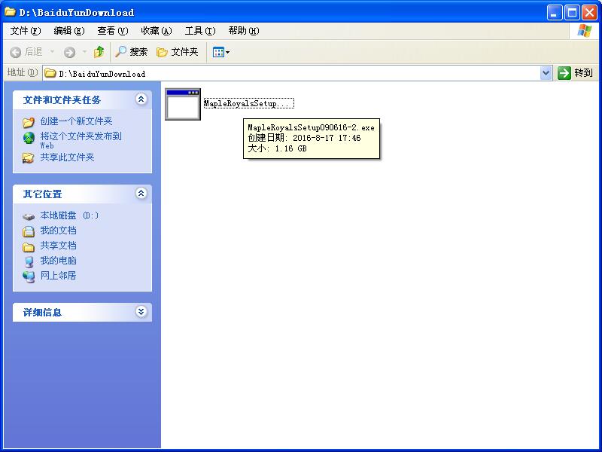Open the Views dropdown button
This screenshot has width=602, height=452.
(x=220, y=52)
